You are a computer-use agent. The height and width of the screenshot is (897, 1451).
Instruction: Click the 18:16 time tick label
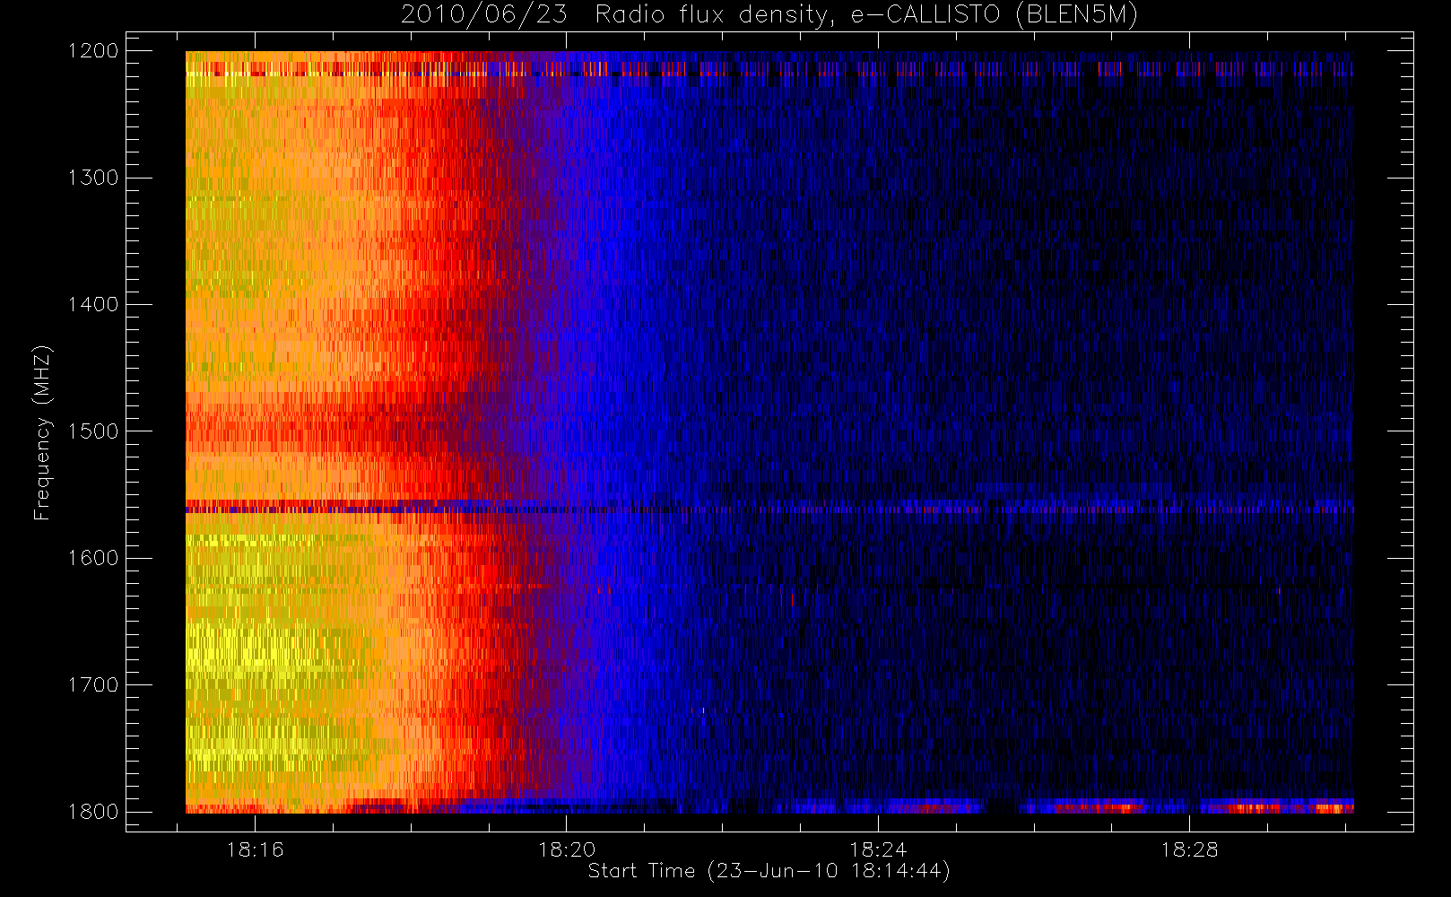click(255, 849)
